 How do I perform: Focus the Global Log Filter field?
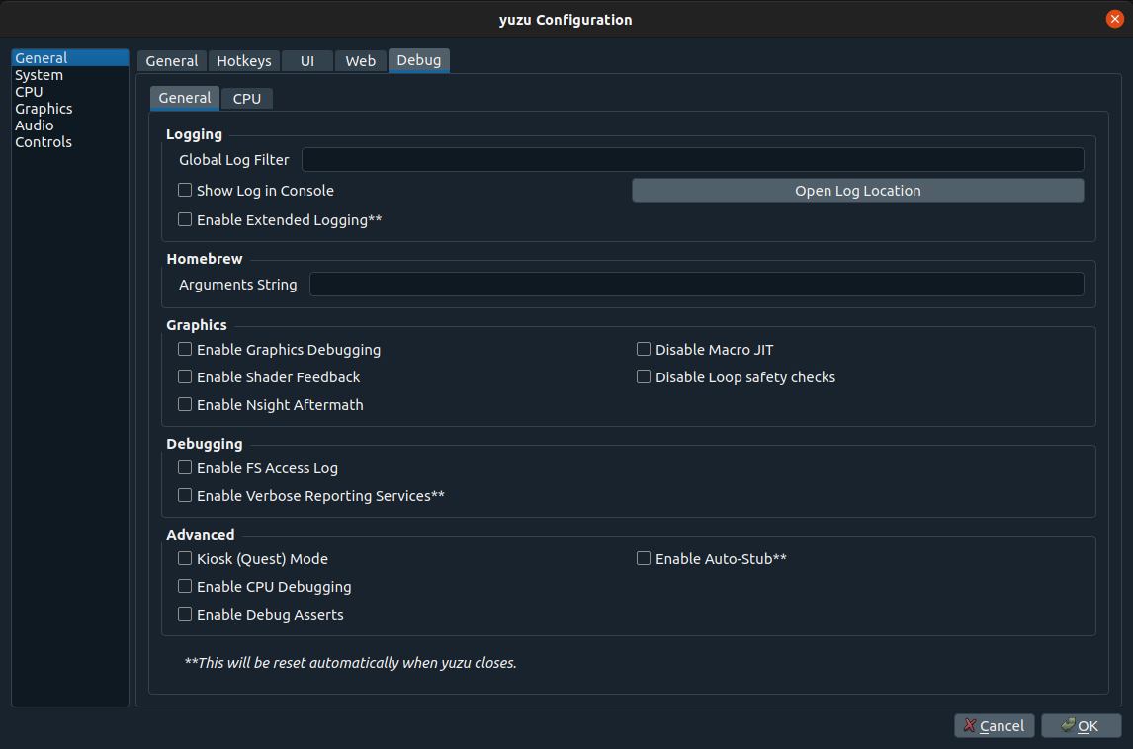click(692, 160)
